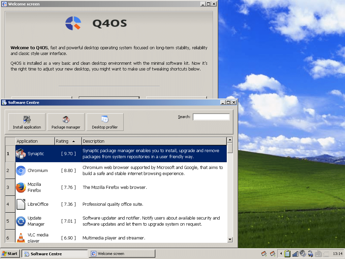Close the Software Centre window
This screenshot has width=345, height=259.
click(x=234, y=103)
